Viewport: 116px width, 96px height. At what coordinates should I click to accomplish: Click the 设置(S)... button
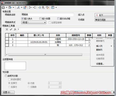pyautogui.click(x=8, y=92)
